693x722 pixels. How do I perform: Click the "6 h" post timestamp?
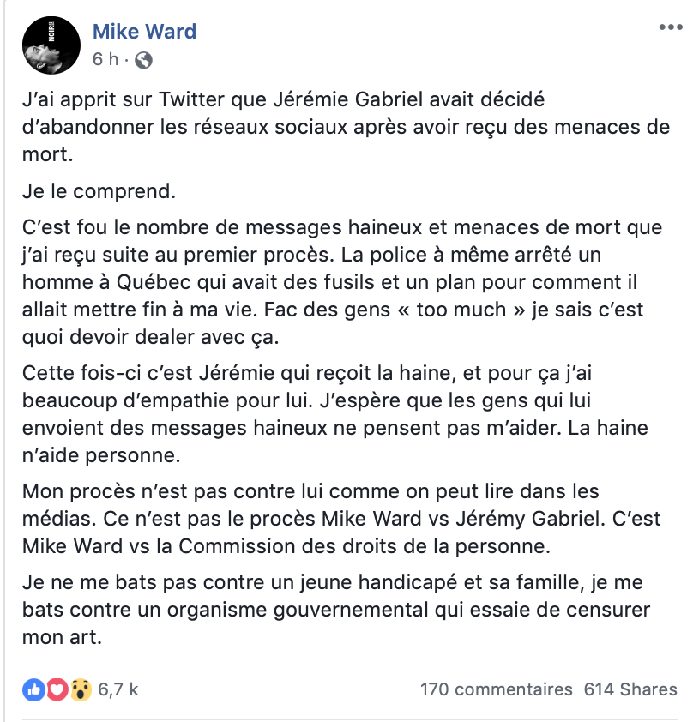pyautogui.click(x=105, y=59)
